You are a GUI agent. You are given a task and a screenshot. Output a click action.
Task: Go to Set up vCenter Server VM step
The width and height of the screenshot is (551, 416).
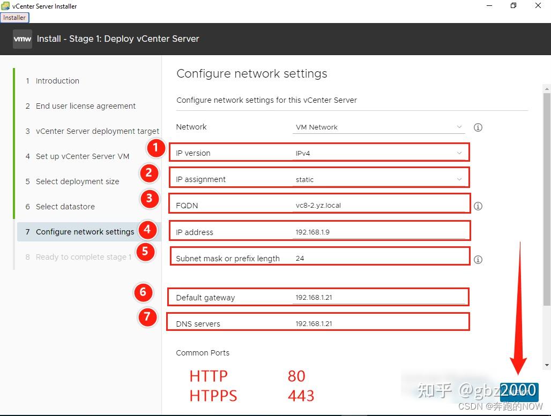point(82,156)
